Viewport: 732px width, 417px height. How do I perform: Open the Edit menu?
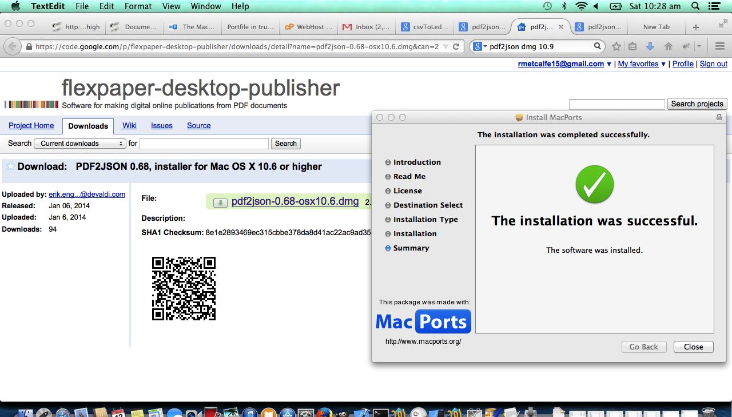[x=106, y=6]
